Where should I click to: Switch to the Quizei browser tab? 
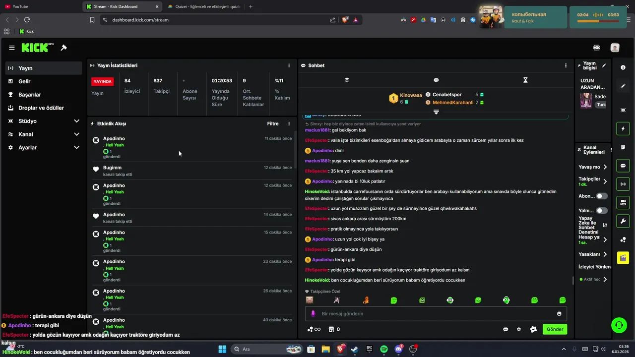203,6
